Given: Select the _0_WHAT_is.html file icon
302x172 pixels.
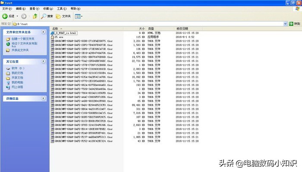Looking at the screenshot, I should tap(52, 33).
